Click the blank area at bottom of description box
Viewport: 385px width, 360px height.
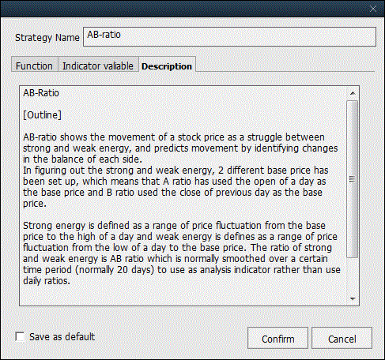[x=183, y=295]
